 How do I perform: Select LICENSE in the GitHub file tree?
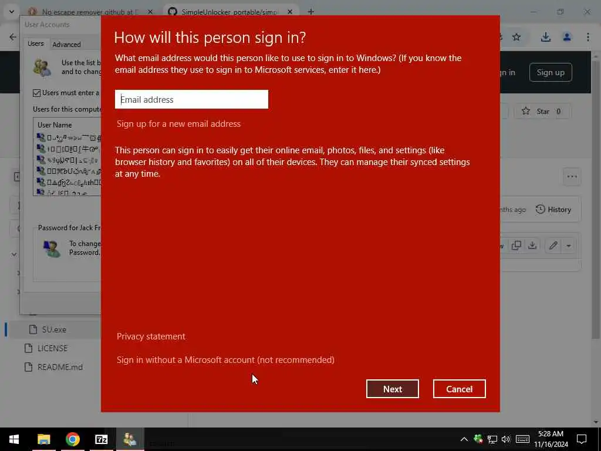52,348
